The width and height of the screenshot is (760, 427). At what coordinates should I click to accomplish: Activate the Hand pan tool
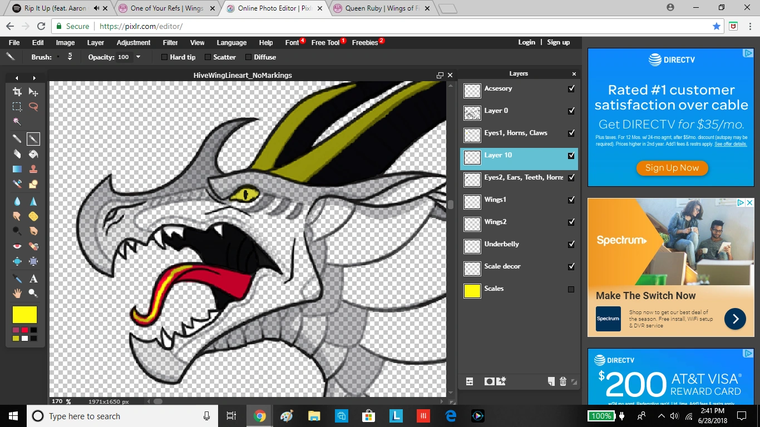pos(17,293)
